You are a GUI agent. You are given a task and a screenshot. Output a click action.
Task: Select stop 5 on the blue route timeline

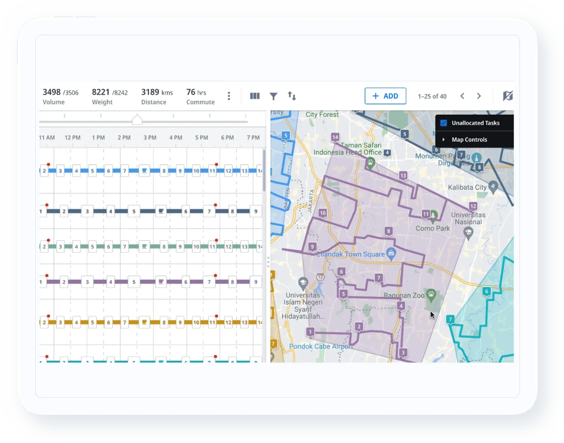coord(92,170)
